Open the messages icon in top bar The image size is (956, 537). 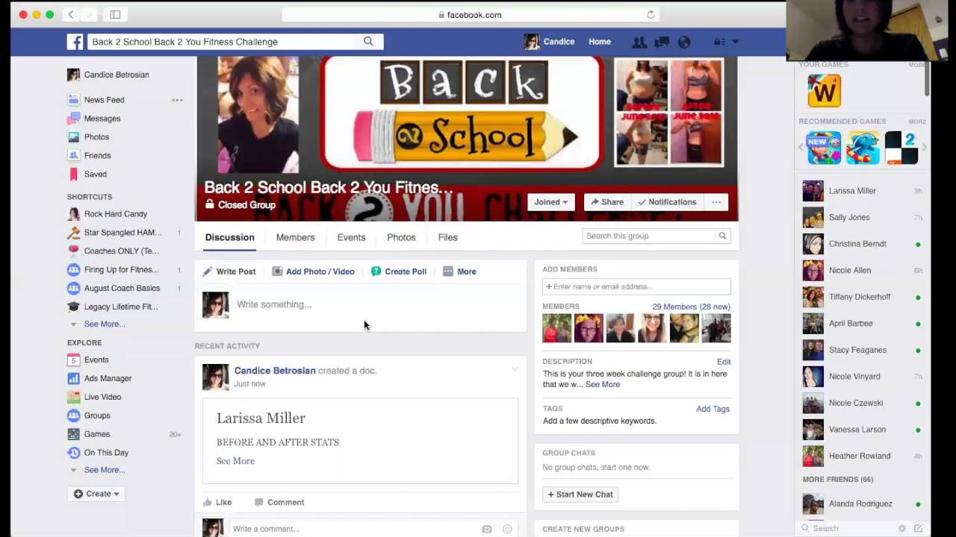pos(662,42)
